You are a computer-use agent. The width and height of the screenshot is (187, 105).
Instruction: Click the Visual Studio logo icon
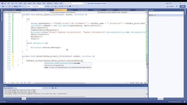(x=2, y=3)
